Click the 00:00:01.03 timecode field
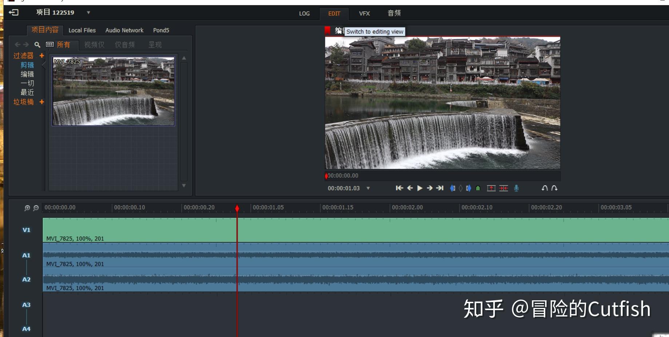669x337 pixels. point(343,188)
